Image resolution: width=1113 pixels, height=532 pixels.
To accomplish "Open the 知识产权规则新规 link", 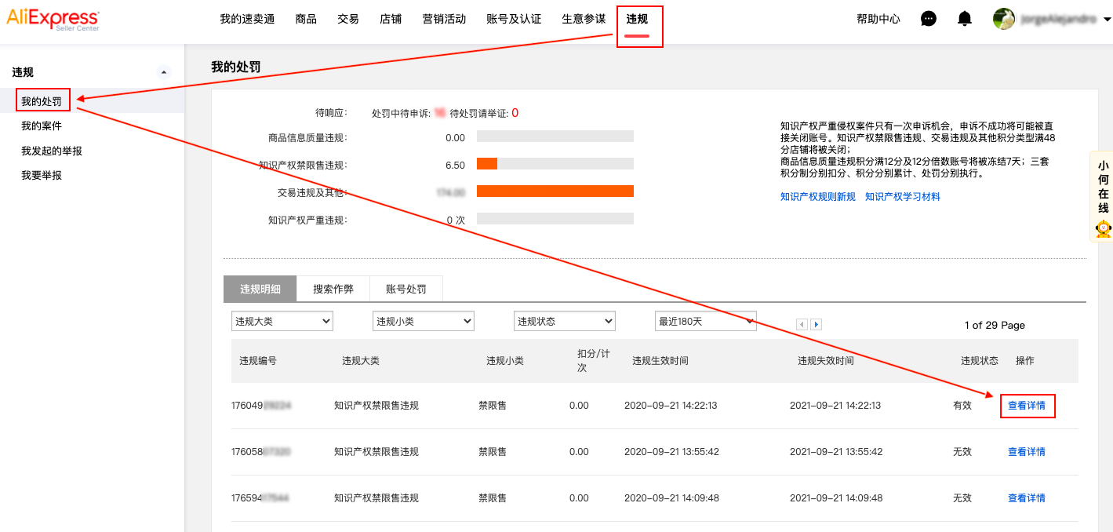I will (x=820, y=197).
